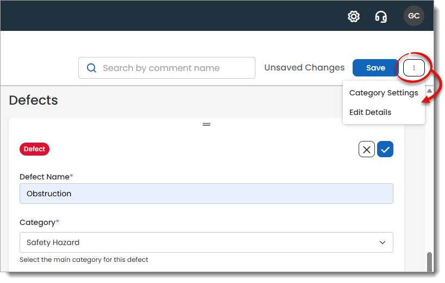Open the three-dot more options menu
Image resolution: width=445 pixels, height=283 pixels.
[x=414, y=68]
